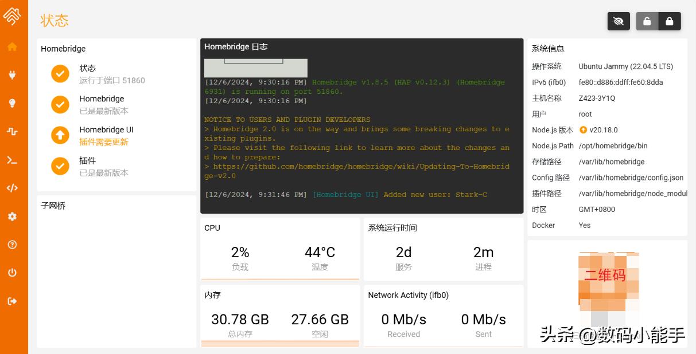
Task: Open the JSON config code icon
Action: [x=12, y=188]
